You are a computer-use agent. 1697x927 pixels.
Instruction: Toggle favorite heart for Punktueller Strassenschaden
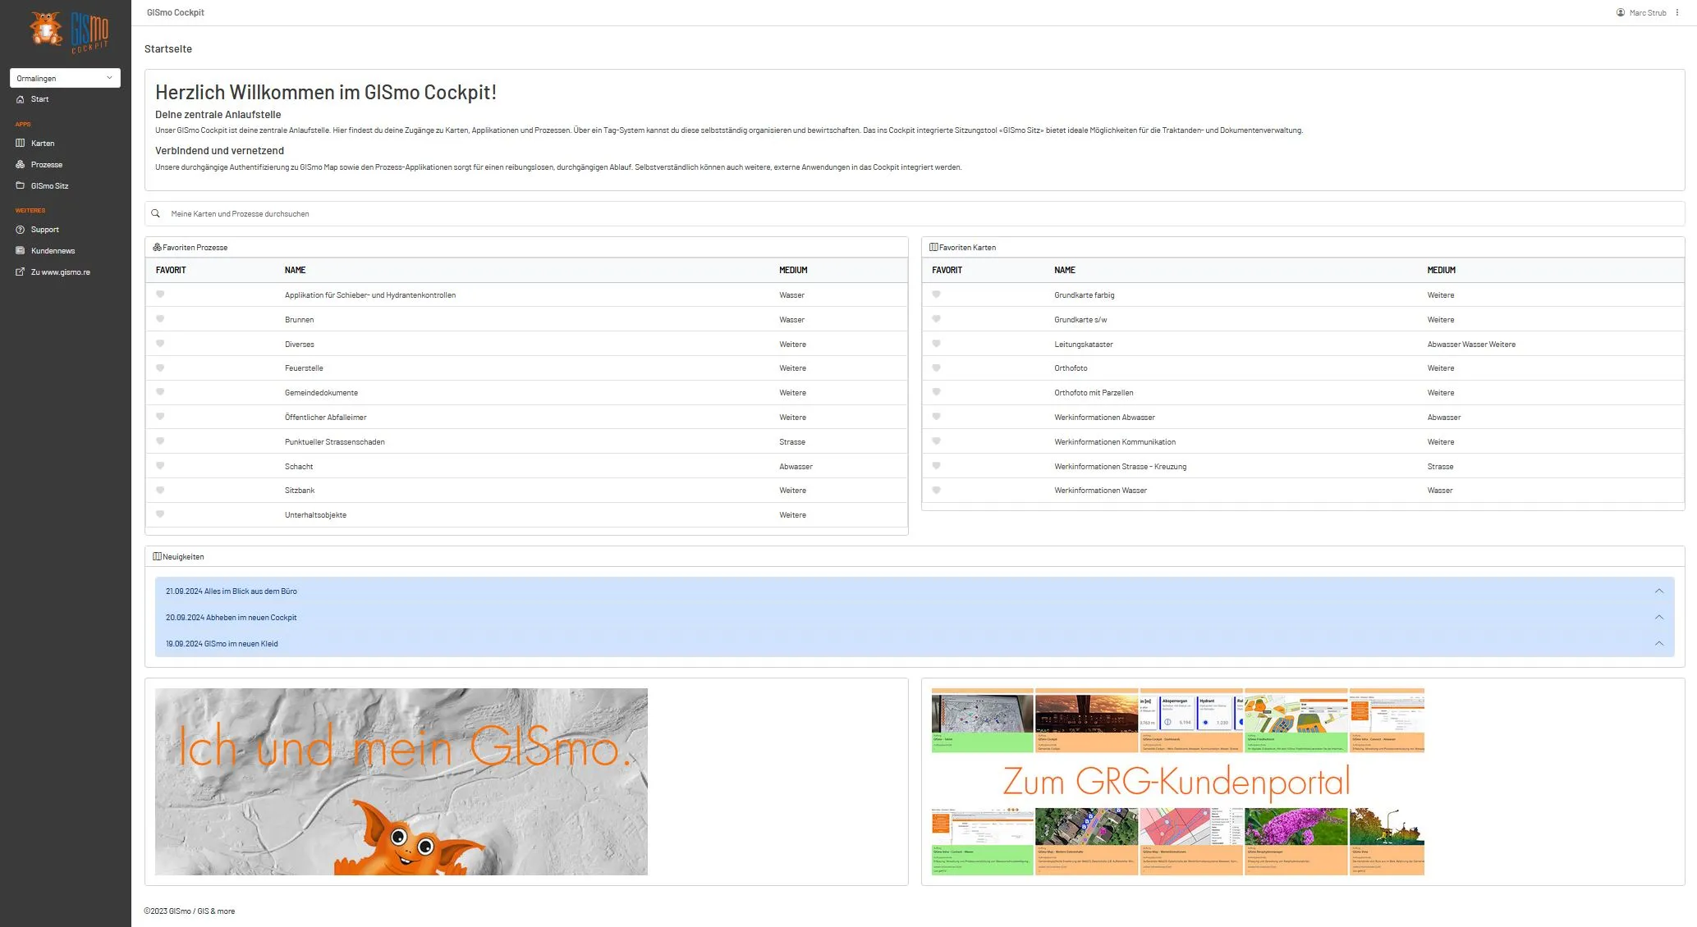tap(160, 441)
